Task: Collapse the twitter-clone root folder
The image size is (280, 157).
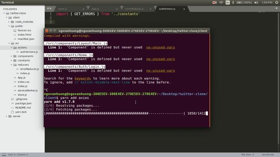Action: 4,13
